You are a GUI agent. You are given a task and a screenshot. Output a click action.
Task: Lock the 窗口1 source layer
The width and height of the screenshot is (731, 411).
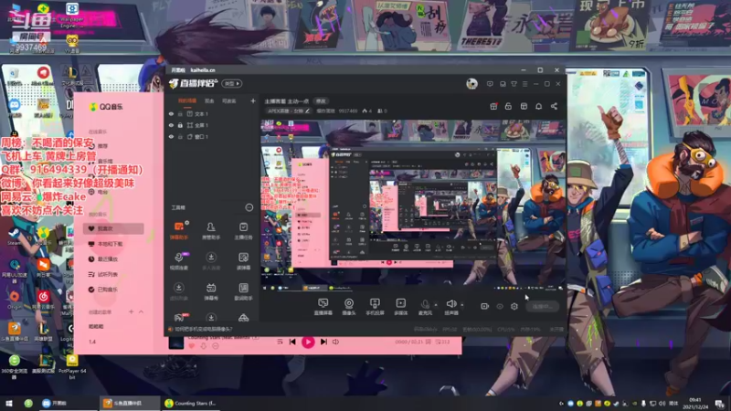point(180,136)
